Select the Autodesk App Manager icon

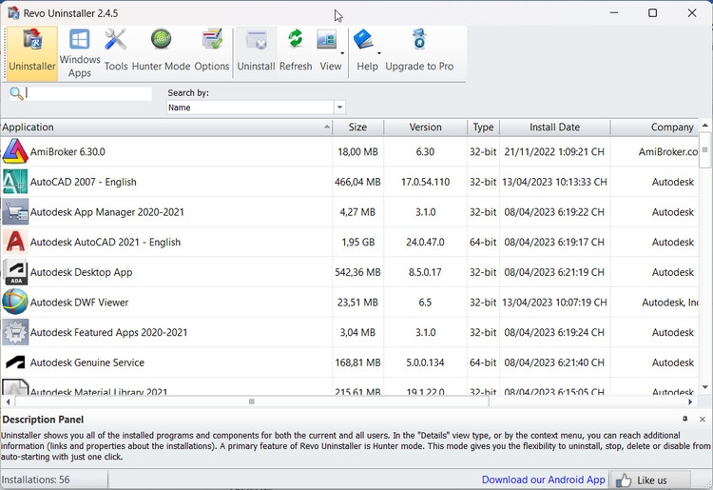(x=15, y=211)
